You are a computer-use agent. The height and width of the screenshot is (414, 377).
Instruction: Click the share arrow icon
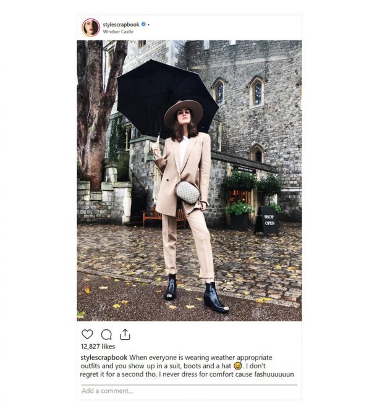[125, 334]
